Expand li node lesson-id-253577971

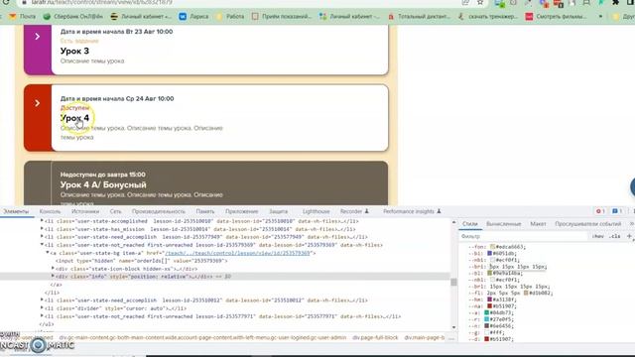[x=42, y=316]
